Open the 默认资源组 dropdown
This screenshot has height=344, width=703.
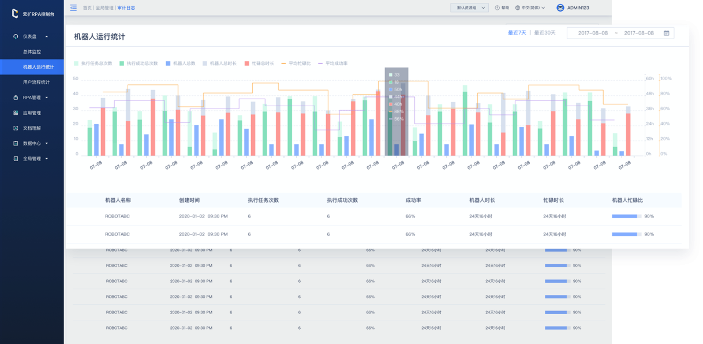click(x=469, y=8)
